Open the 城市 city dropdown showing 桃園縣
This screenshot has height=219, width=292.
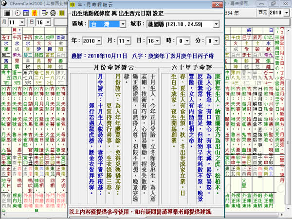(216, 24)
